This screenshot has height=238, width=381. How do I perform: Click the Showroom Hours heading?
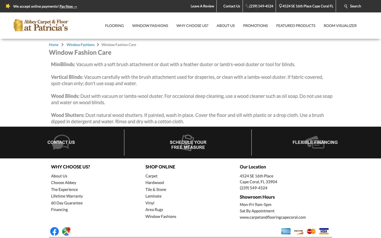257,197
